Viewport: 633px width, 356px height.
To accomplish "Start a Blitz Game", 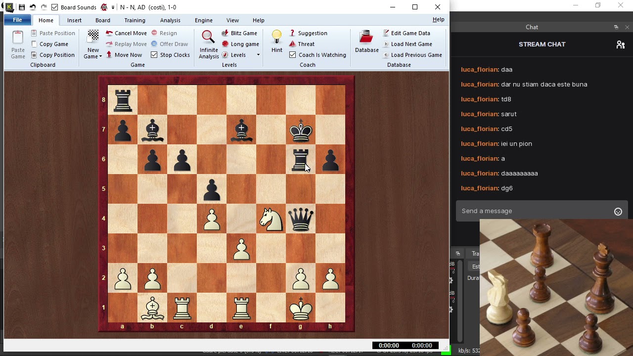I will (x=239, y=33).
